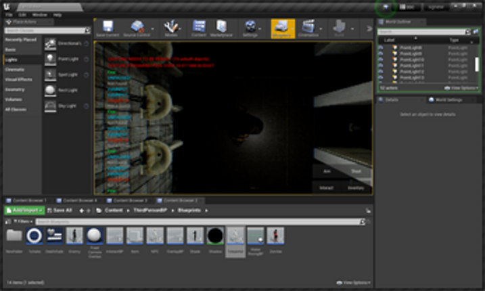
Task: Open the Edit menu
Action: tap(22, 15)
